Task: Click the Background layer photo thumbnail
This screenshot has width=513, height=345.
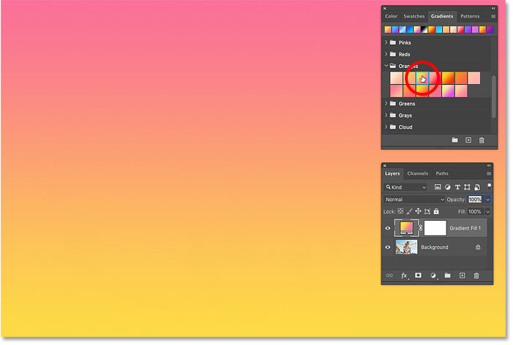Action: (406, 247)
